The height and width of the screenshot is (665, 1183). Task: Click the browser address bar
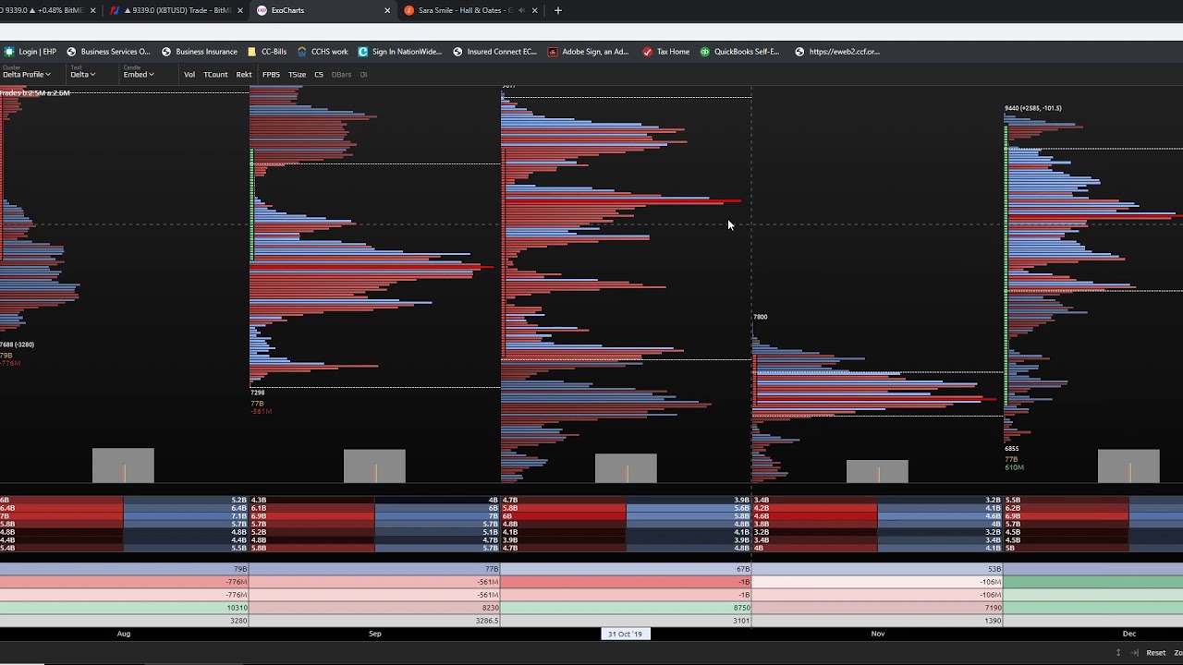[591, 31]
